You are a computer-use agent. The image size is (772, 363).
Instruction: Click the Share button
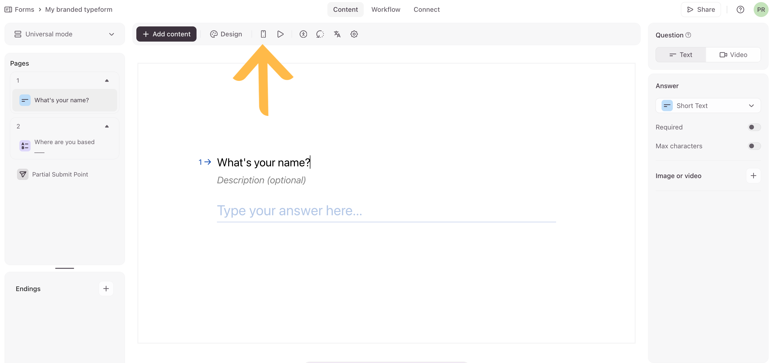click(x=700, y=10)
